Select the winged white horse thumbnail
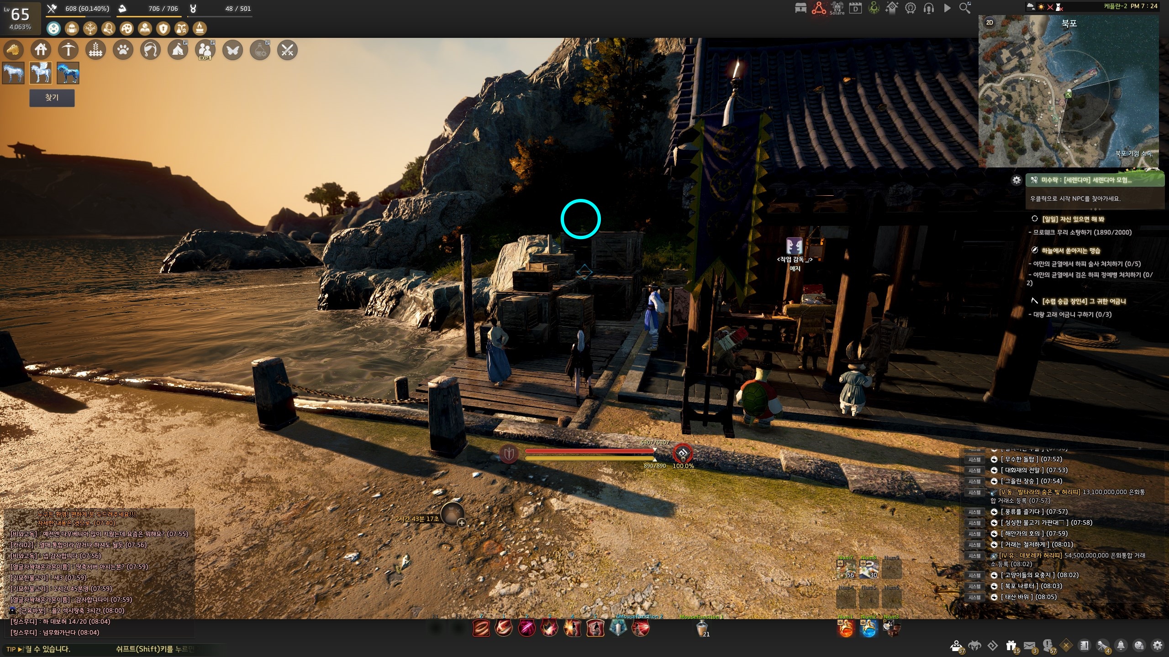 [41, 73]
